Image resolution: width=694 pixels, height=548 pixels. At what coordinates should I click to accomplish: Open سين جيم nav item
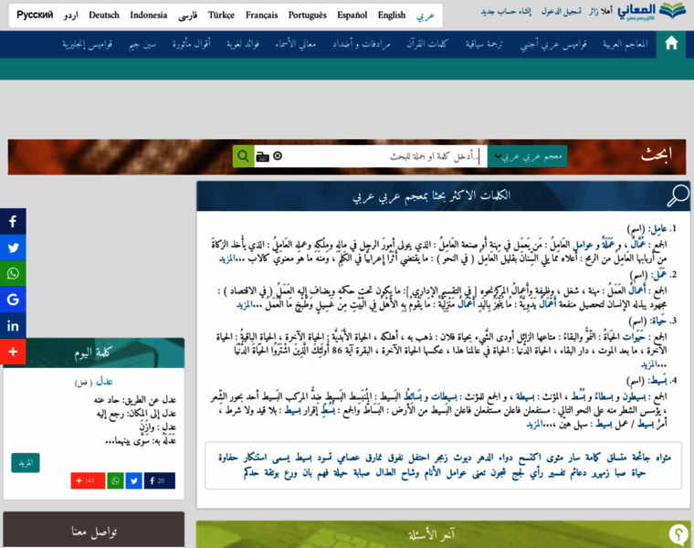(142, 44)
